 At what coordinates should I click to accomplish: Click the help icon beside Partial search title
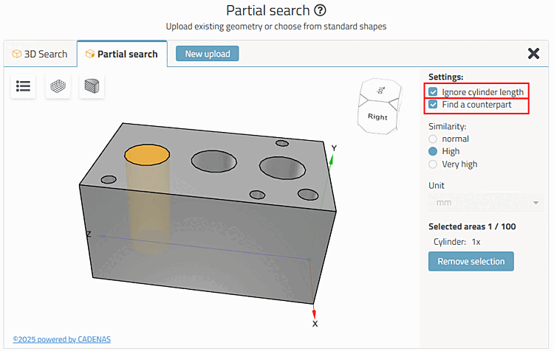pyautogui.click(x=320, y=10)
